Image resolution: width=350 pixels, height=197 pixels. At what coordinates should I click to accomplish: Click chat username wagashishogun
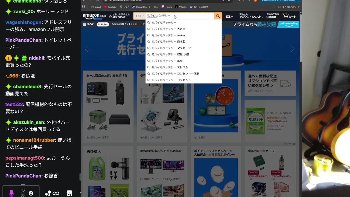pos(23,22)
